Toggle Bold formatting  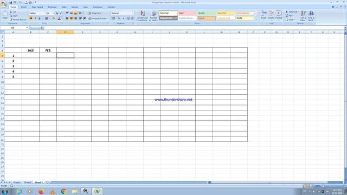(31, 18)
